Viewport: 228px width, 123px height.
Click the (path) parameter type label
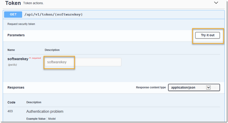pos(12,65)
